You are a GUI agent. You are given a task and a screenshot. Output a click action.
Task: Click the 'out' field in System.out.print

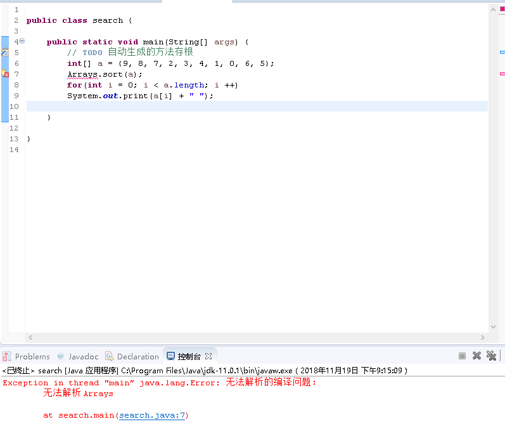[110, 96]
